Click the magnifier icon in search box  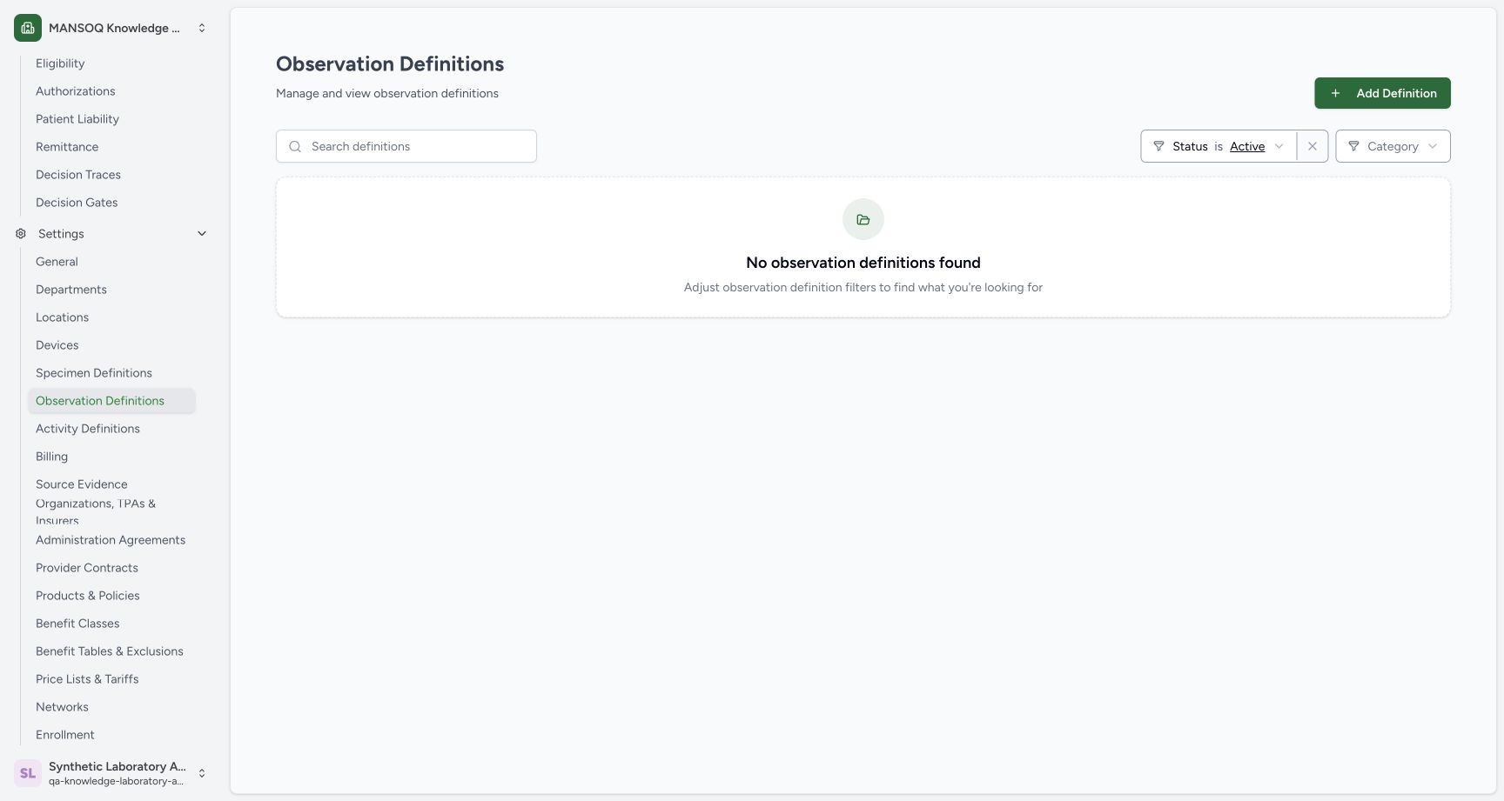point(295,146)
